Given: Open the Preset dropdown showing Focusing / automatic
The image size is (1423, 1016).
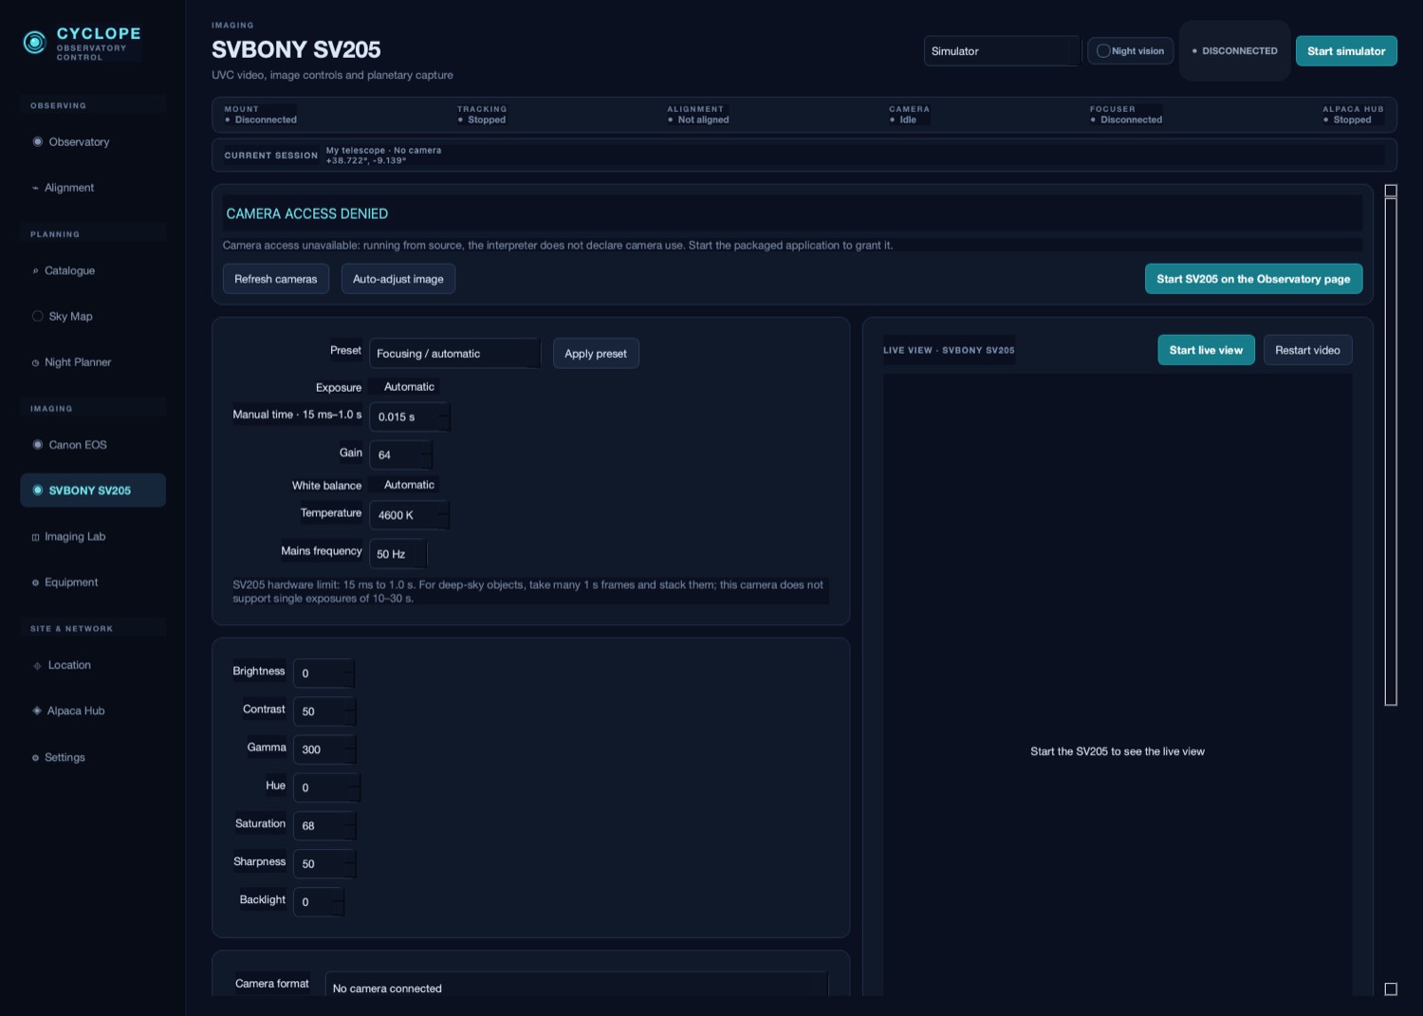Looking at the screenshot, I should pyautogui.click(x=454, y=354).
